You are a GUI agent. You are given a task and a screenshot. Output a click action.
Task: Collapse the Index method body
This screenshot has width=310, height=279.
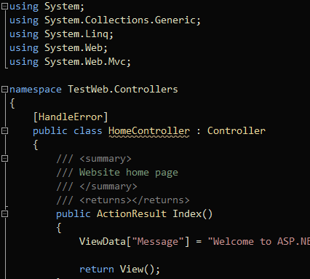[4, 214]
